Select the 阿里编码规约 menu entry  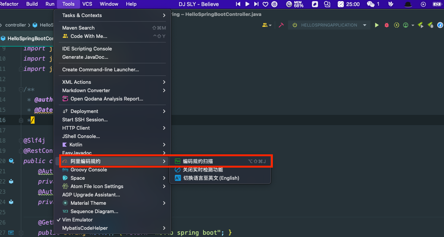pyautogui.click(x=113, y=161)
